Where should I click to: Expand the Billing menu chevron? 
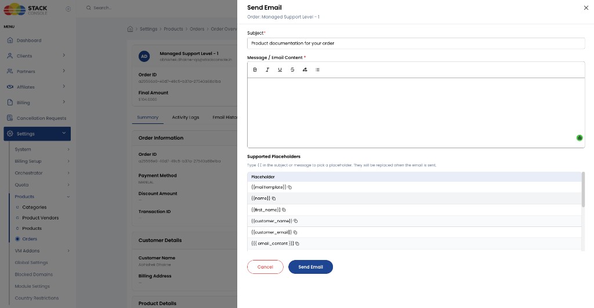64,102
